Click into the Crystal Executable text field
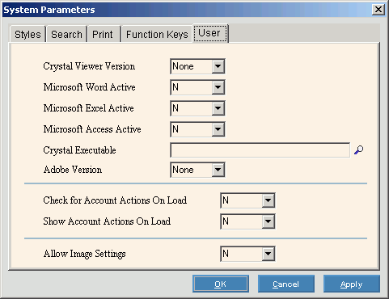This screenshot has width=389, height=299. point(260,150)
